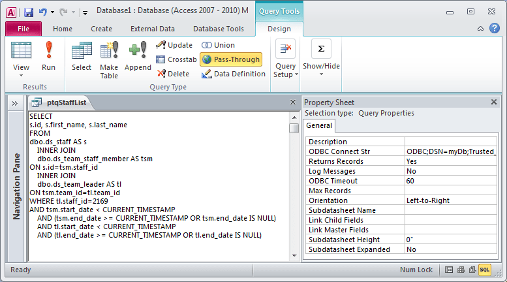The image size is (507, 282).
Task: Click the Access application icon
Action: click(11, 12)
